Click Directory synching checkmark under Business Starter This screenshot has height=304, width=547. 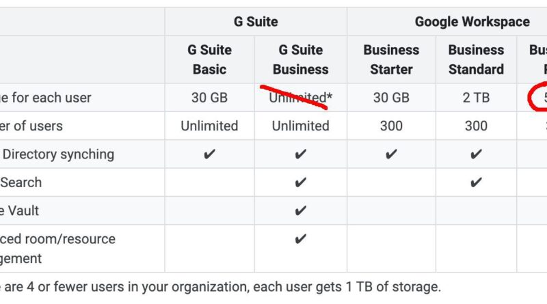click(x=391, y=154)
